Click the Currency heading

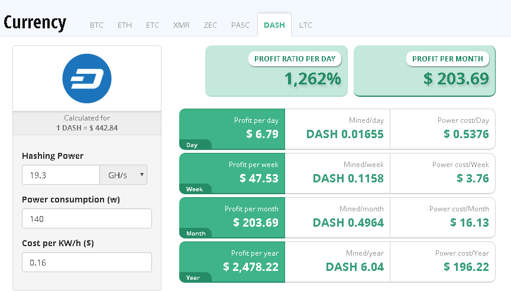35,23
